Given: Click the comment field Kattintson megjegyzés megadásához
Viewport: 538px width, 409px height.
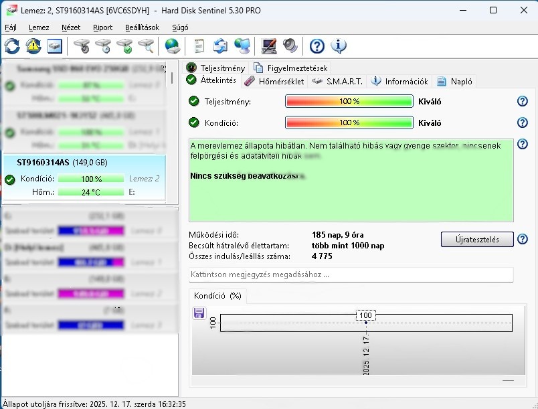Looking at the screenshot, I should pos(351,274).
